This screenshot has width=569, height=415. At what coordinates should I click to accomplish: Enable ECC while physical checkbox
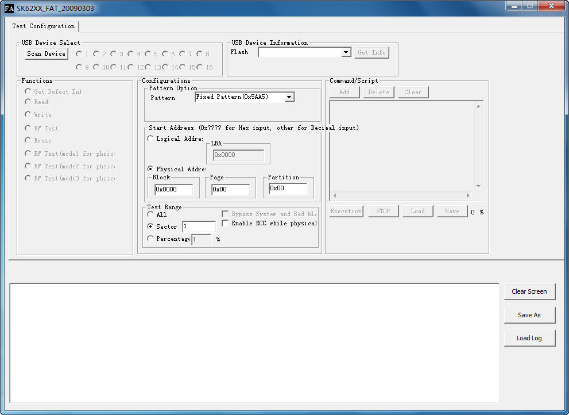(226, 223)
